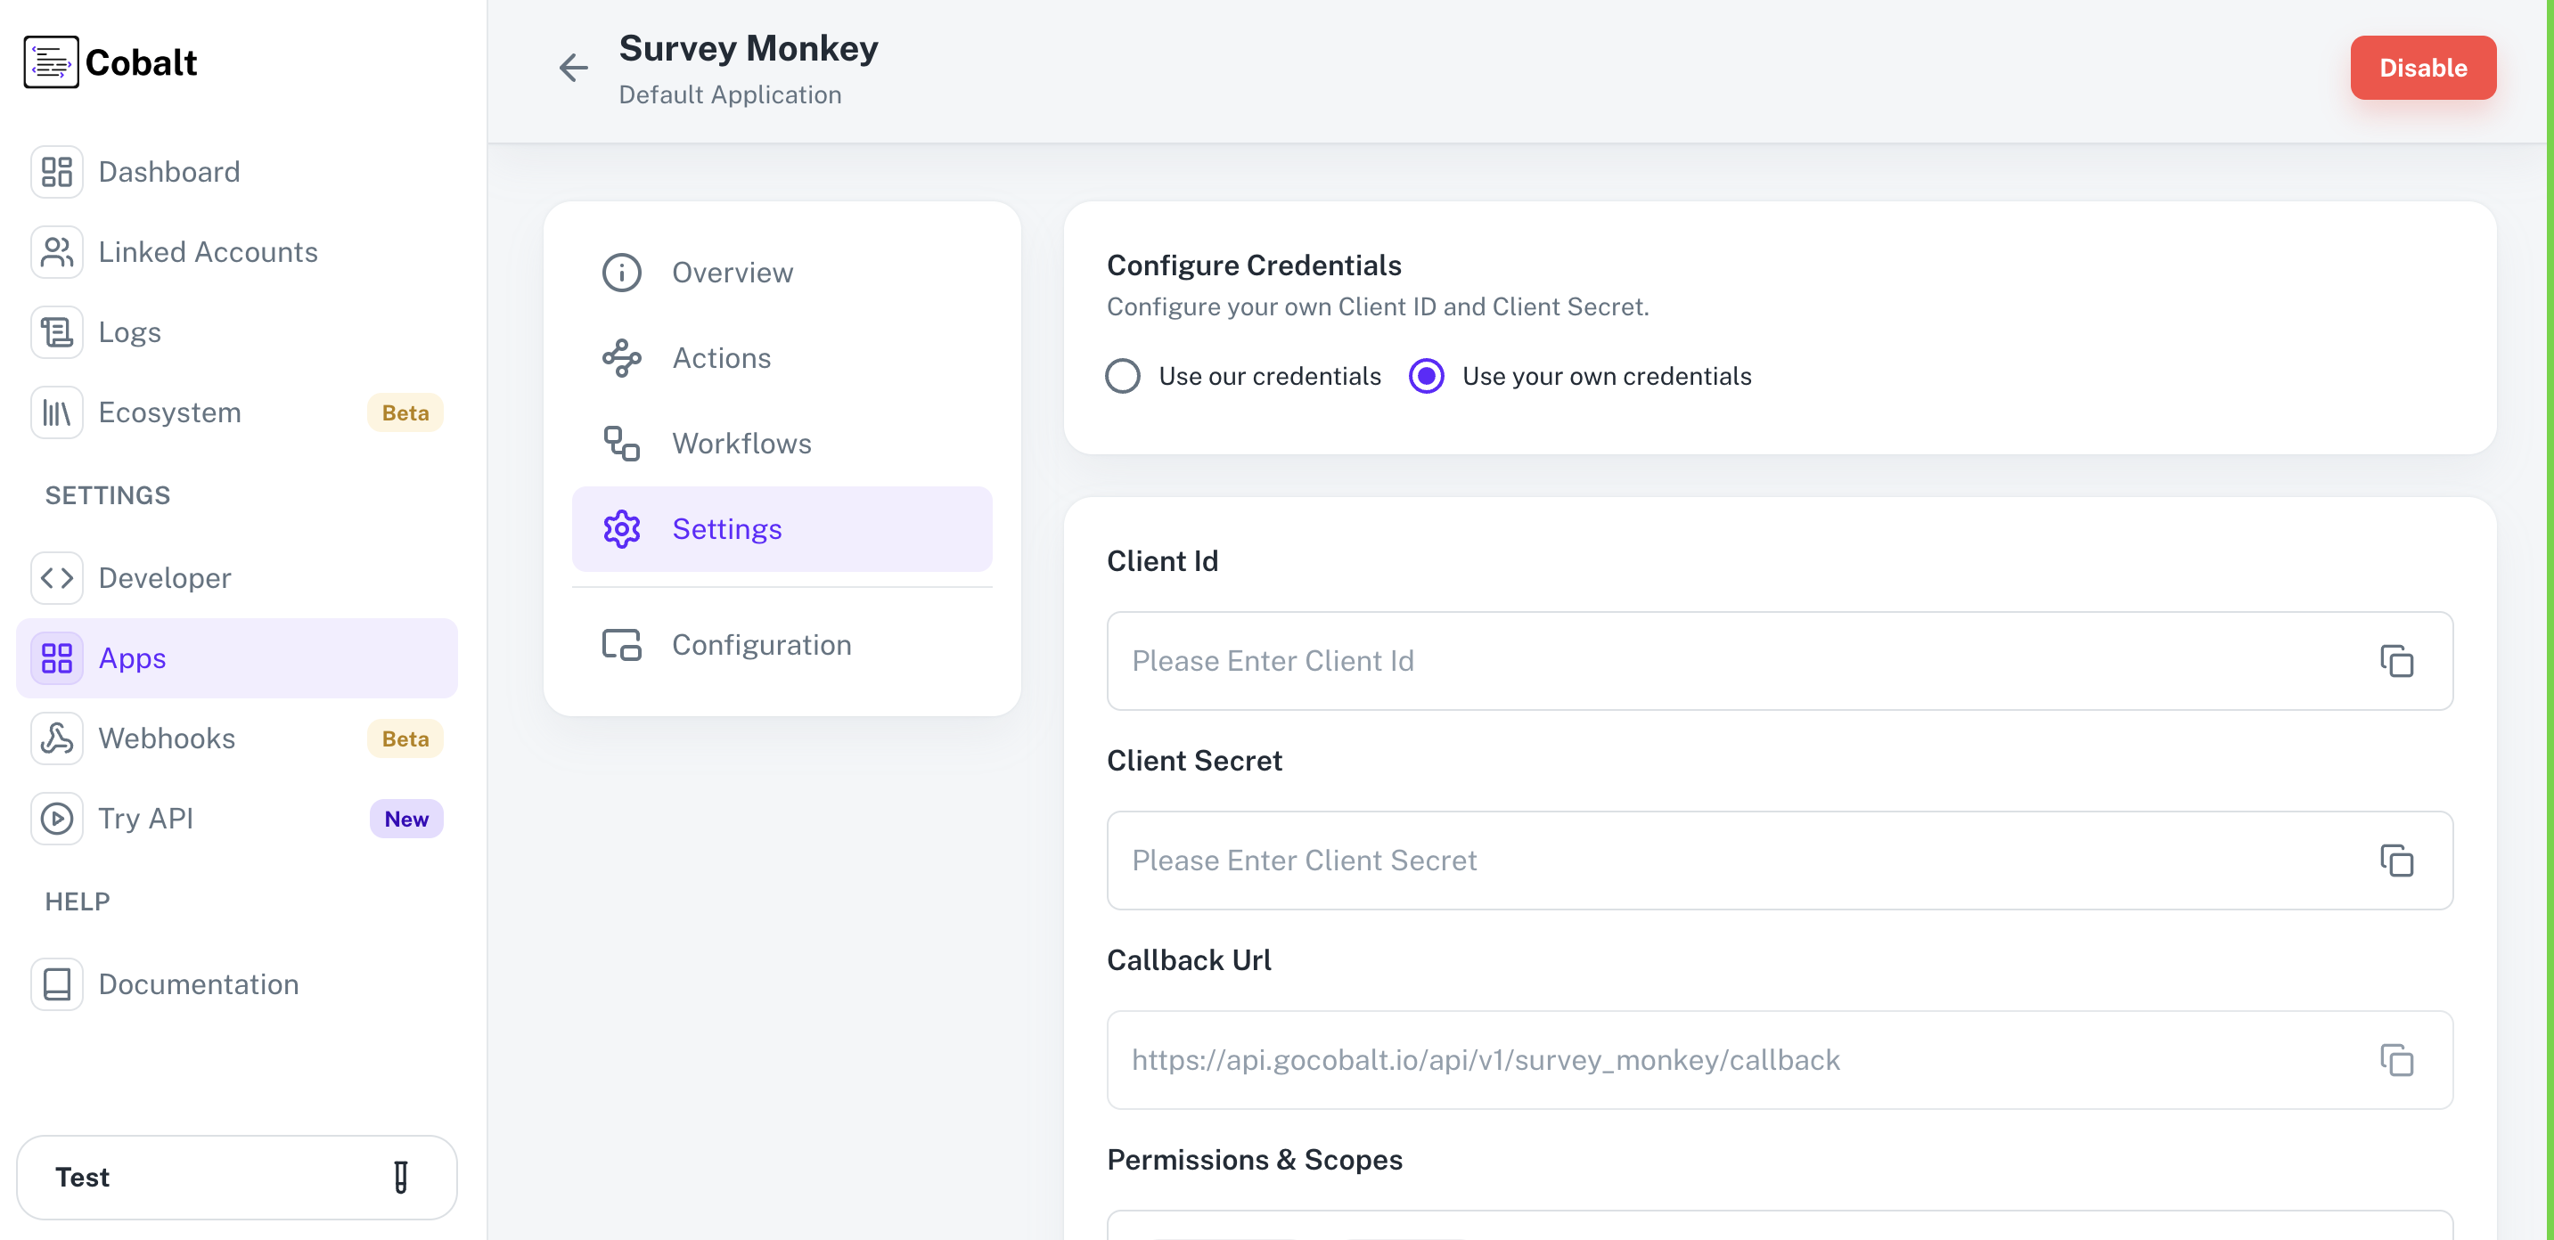This screenshot has width=2554, height=1240.
Task: Disable the Survey Monkey application
Action: point(2423,68)
